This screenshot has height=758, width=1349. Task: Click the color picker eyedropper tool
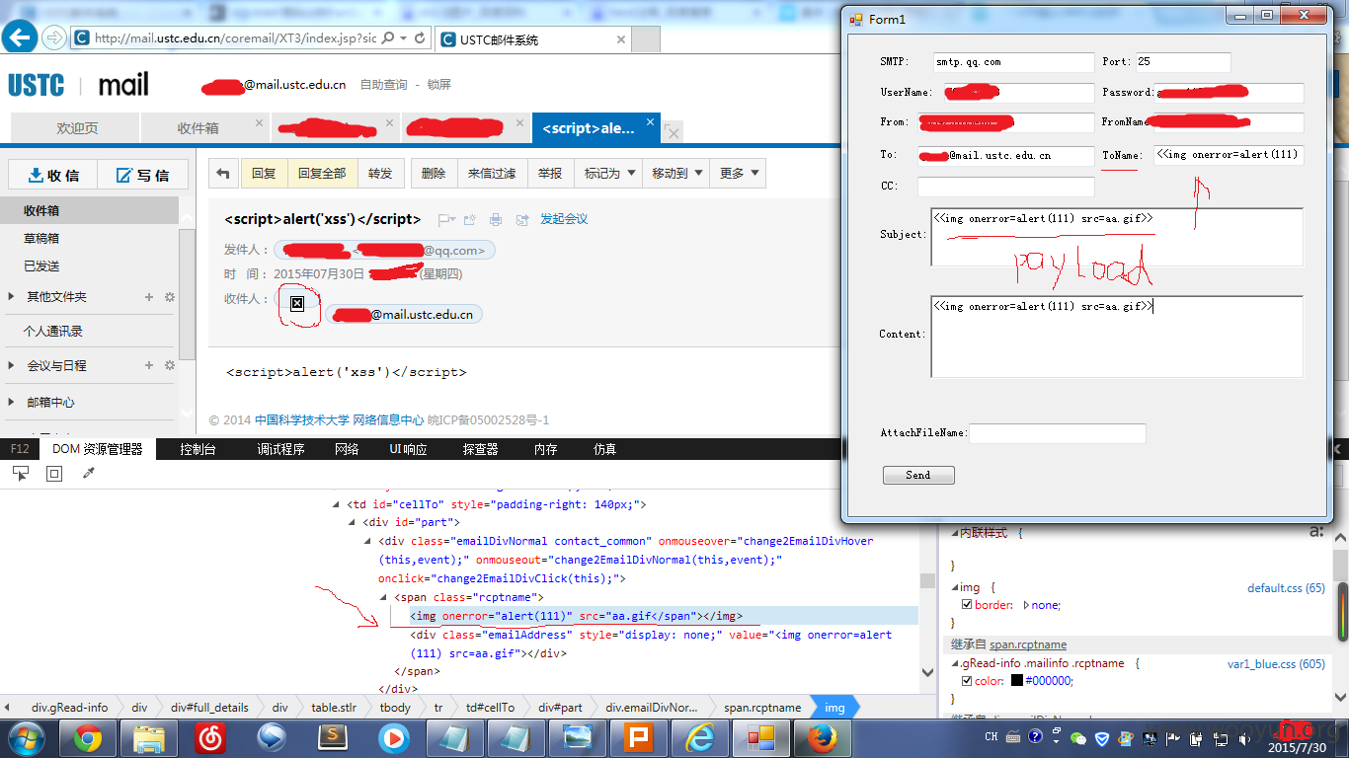click(88, 474)
